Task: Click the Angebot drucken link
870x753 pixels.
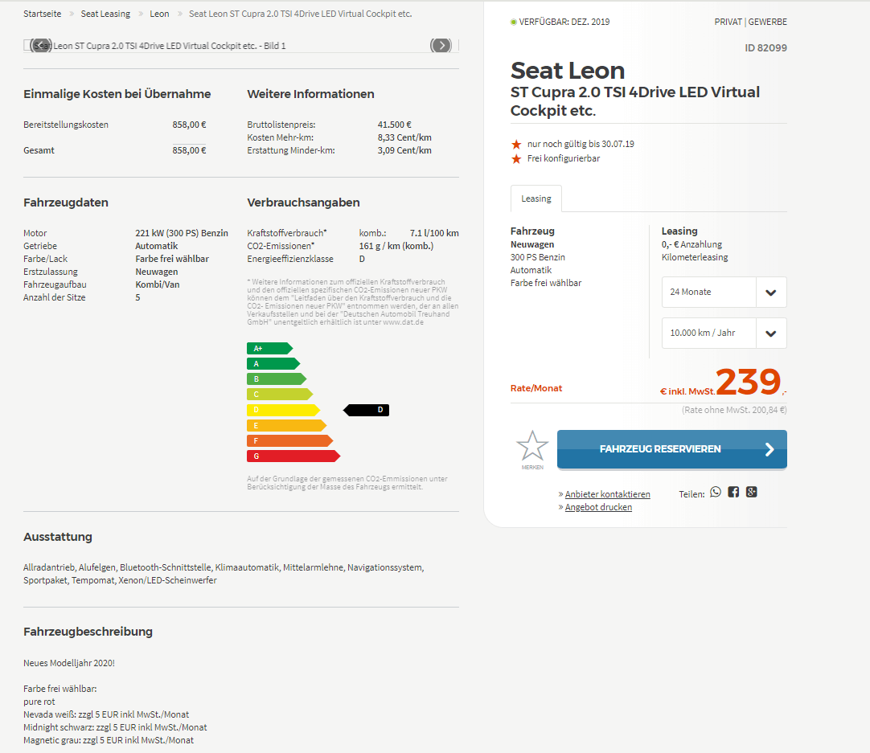Action: [598, 507]
